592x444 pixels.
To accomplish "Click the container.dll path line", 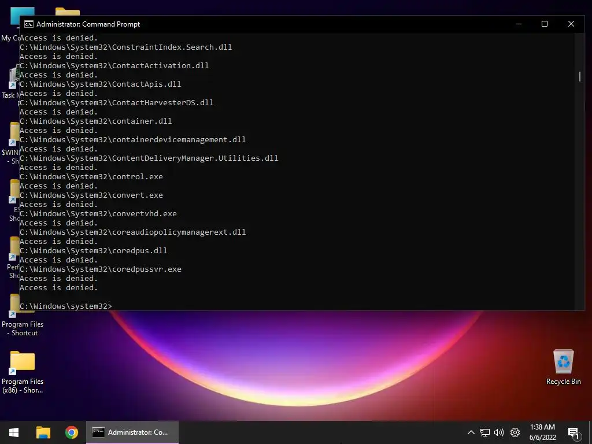I will click(96, 121).
